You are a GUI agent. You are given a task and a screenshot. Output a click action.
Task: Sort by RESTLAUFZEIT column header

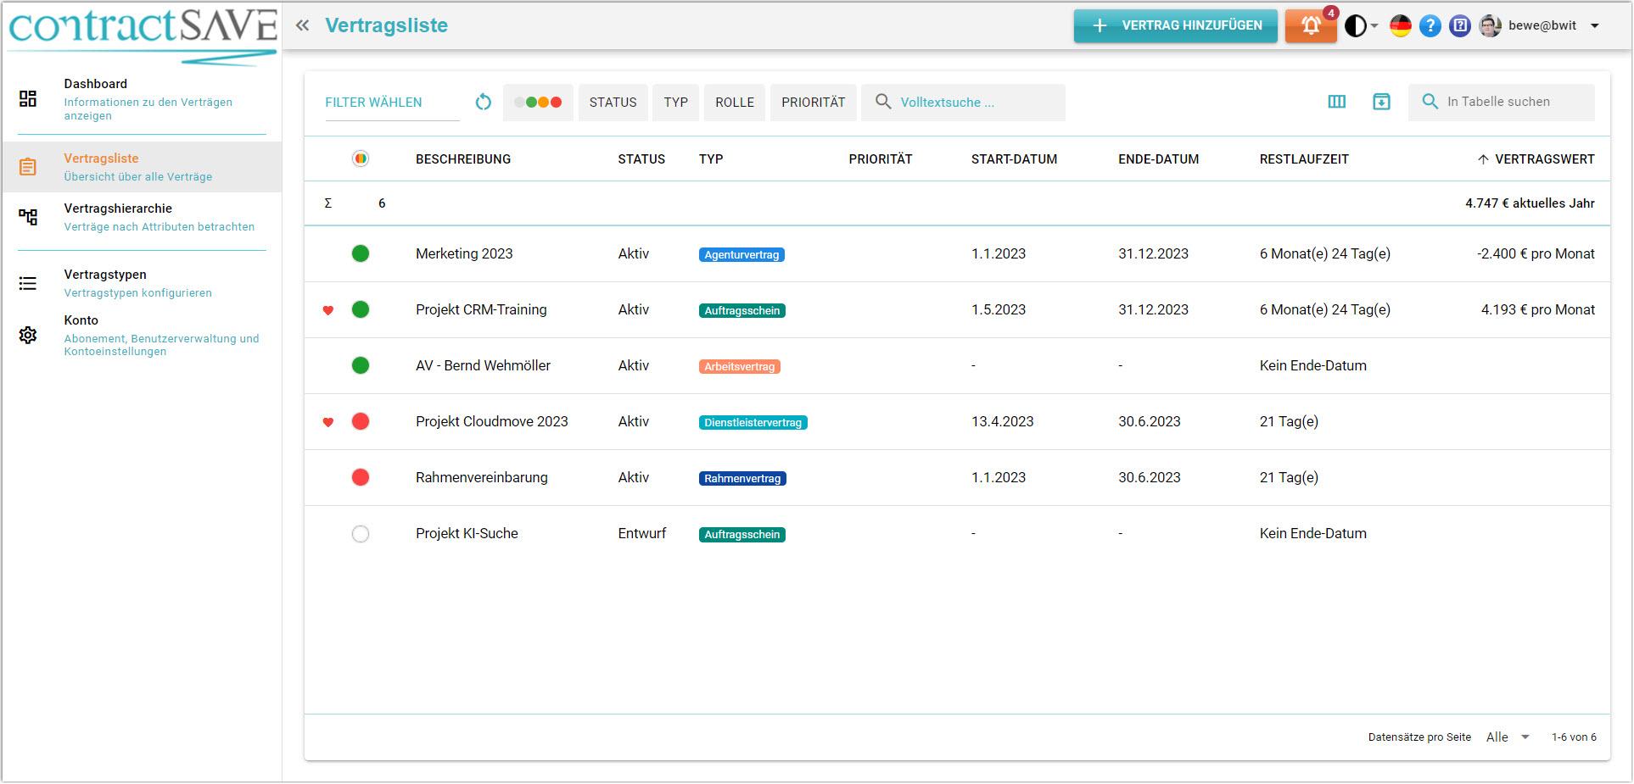click(x=1304, y=159)
